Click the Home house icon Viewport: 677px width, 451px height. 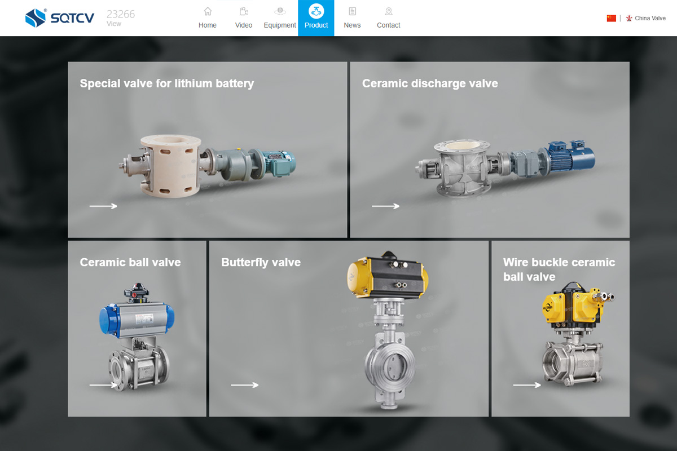pos(208,11)
